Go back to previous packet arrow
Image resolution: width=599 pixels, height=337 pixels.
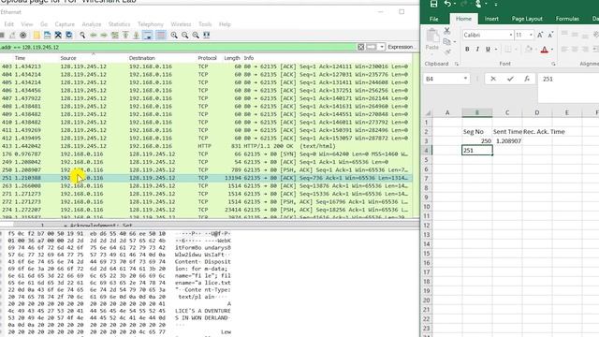coord(93,36)
